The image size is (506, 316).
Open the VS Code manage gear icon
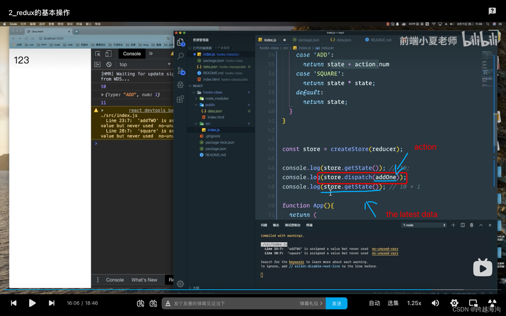180,284
